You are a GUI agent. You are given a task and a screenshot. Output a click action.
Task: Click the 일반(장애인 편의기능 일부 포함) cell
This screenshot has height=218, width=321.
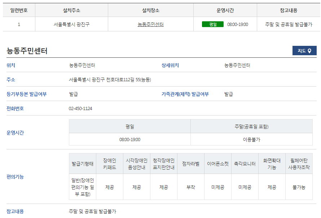pos(83,187)
